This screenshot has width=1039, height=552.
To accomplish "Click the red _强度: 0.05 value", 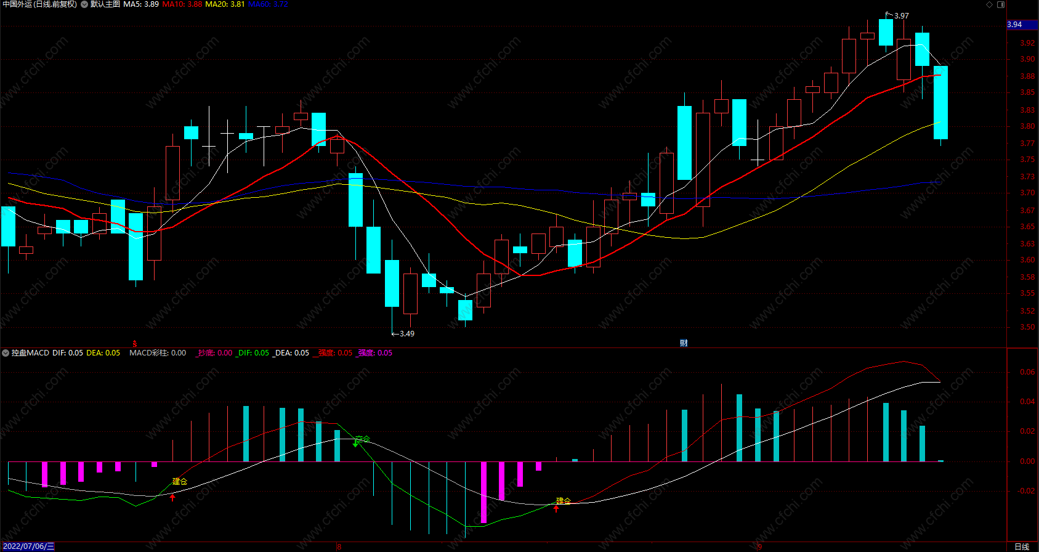I will coord(334,353).
